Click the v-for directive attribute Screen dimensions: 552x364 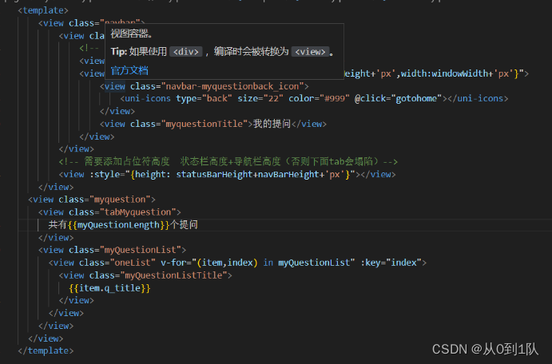coord(176,263)
